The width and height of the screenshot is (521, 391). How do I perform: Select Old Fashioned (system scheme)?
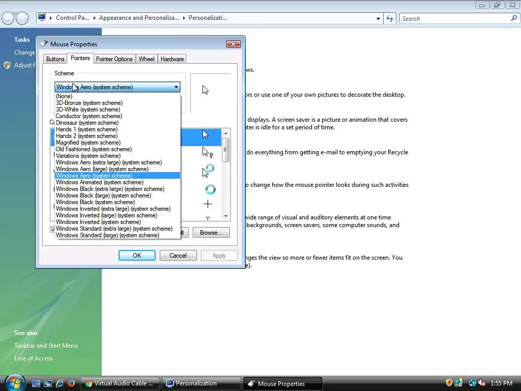tap(118, 149)
